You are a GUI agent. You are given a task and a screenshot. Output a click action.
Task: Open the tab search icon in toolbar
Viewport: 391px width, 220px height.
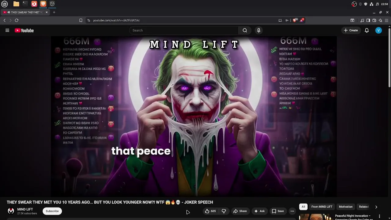coord(352,20)
